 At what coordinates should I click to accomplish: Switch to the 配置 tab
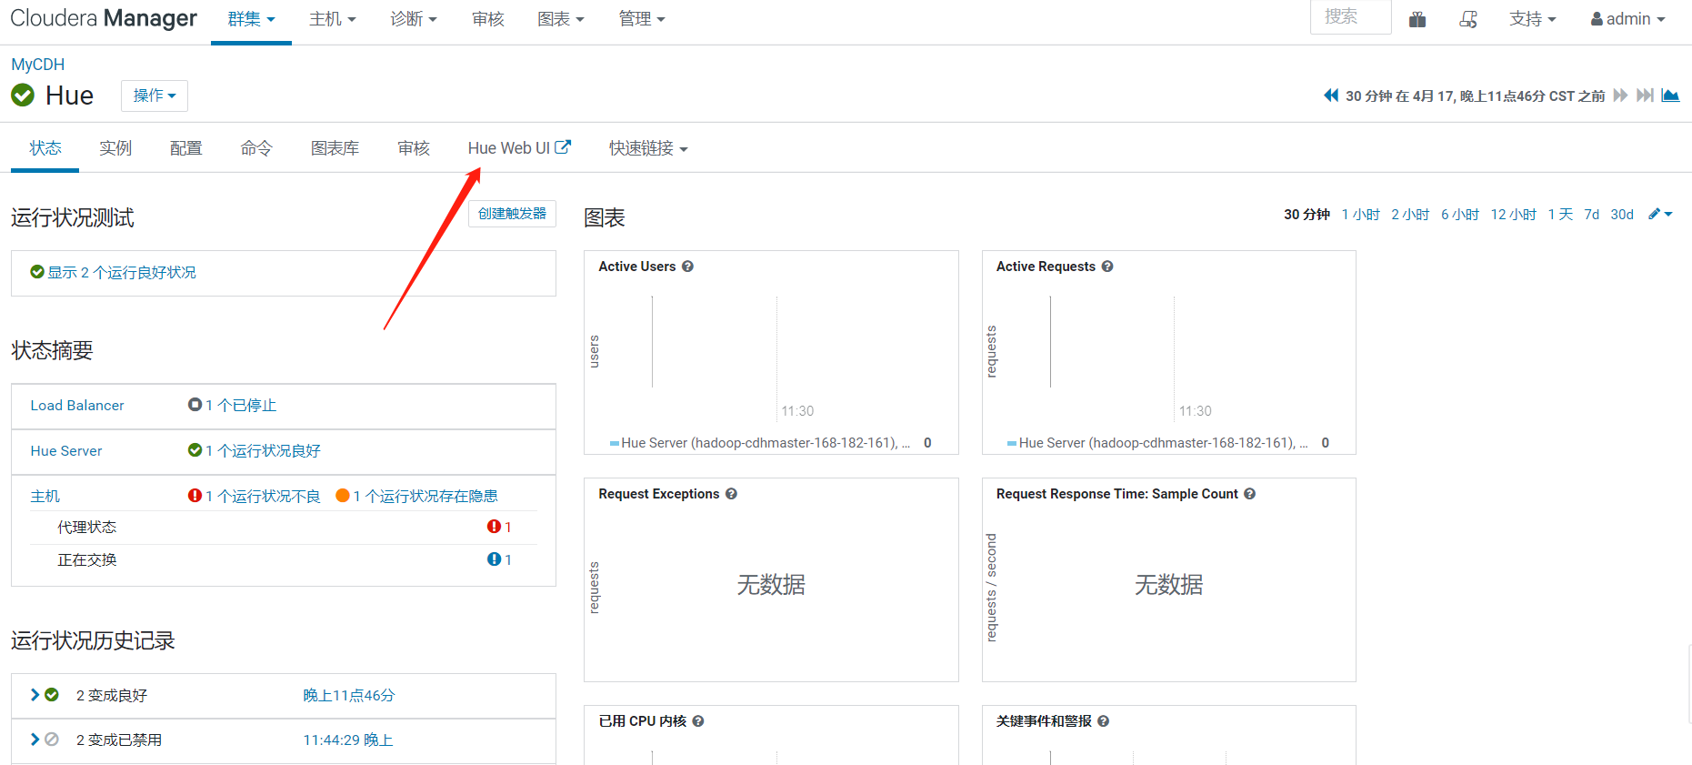186,148
